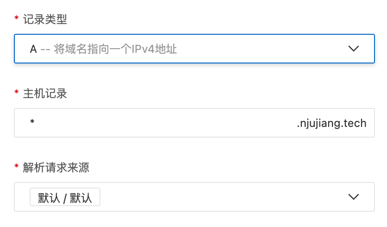Viewport: 387px width, 227px height.
Task: Click the -- dashes after A
Action: click(x=45, y=49)
